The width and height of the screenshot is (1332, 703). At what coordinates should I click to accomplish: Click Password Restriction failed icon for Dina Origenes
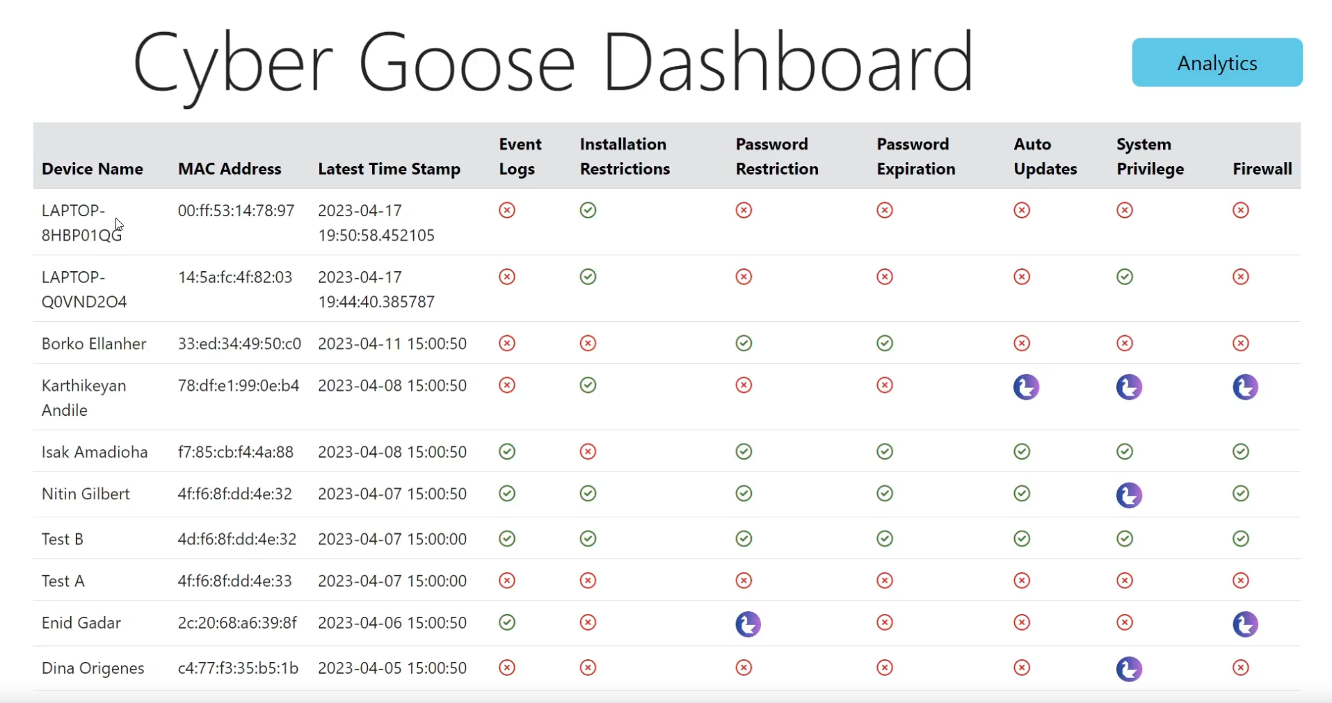click(x=744, y=668)
